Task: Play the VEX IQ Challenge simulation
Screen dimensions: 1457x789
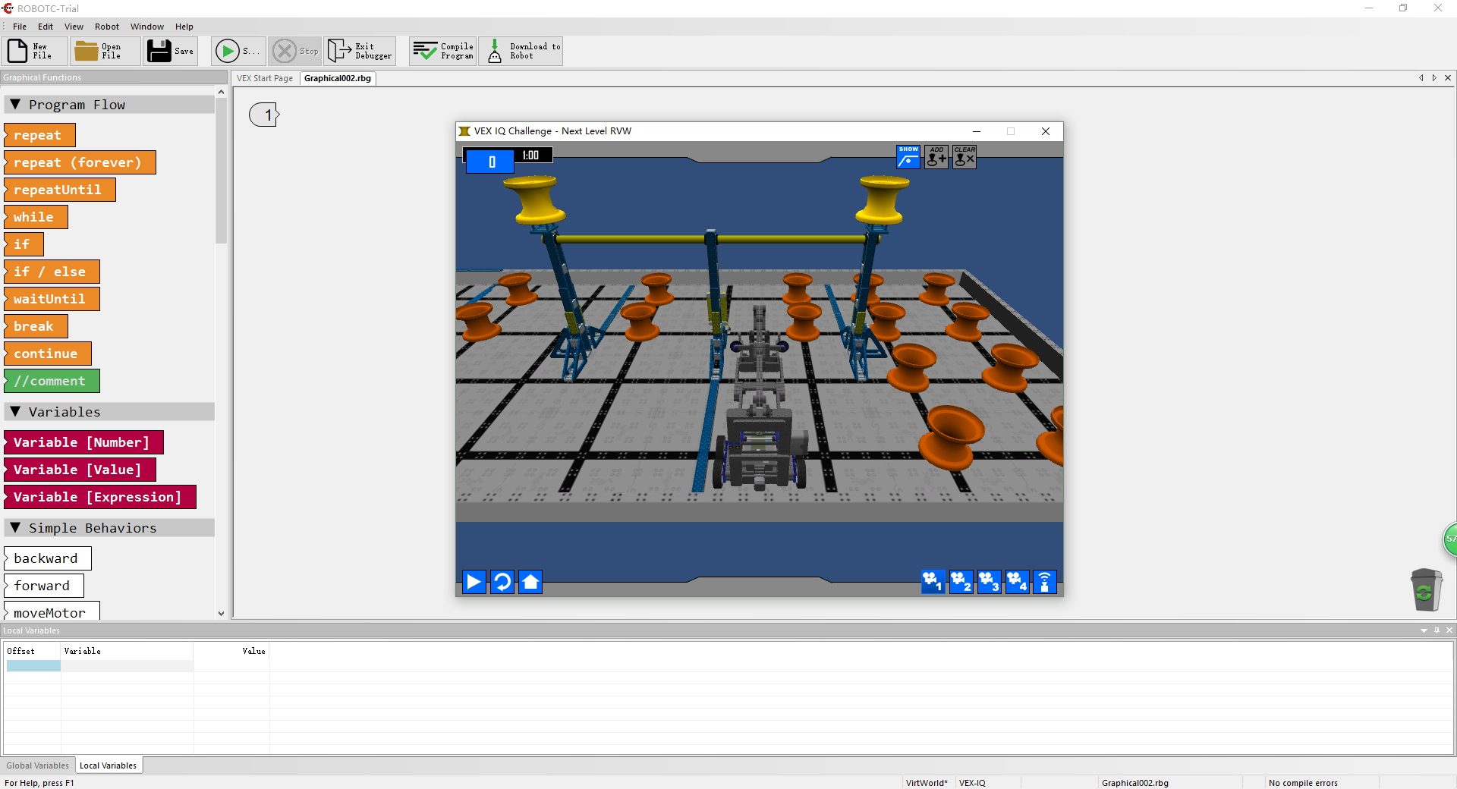Action: click(x=474, y=582)
